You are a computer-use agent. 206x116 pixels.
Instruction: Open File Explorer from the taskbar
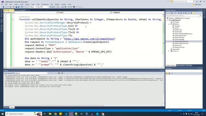50,114
